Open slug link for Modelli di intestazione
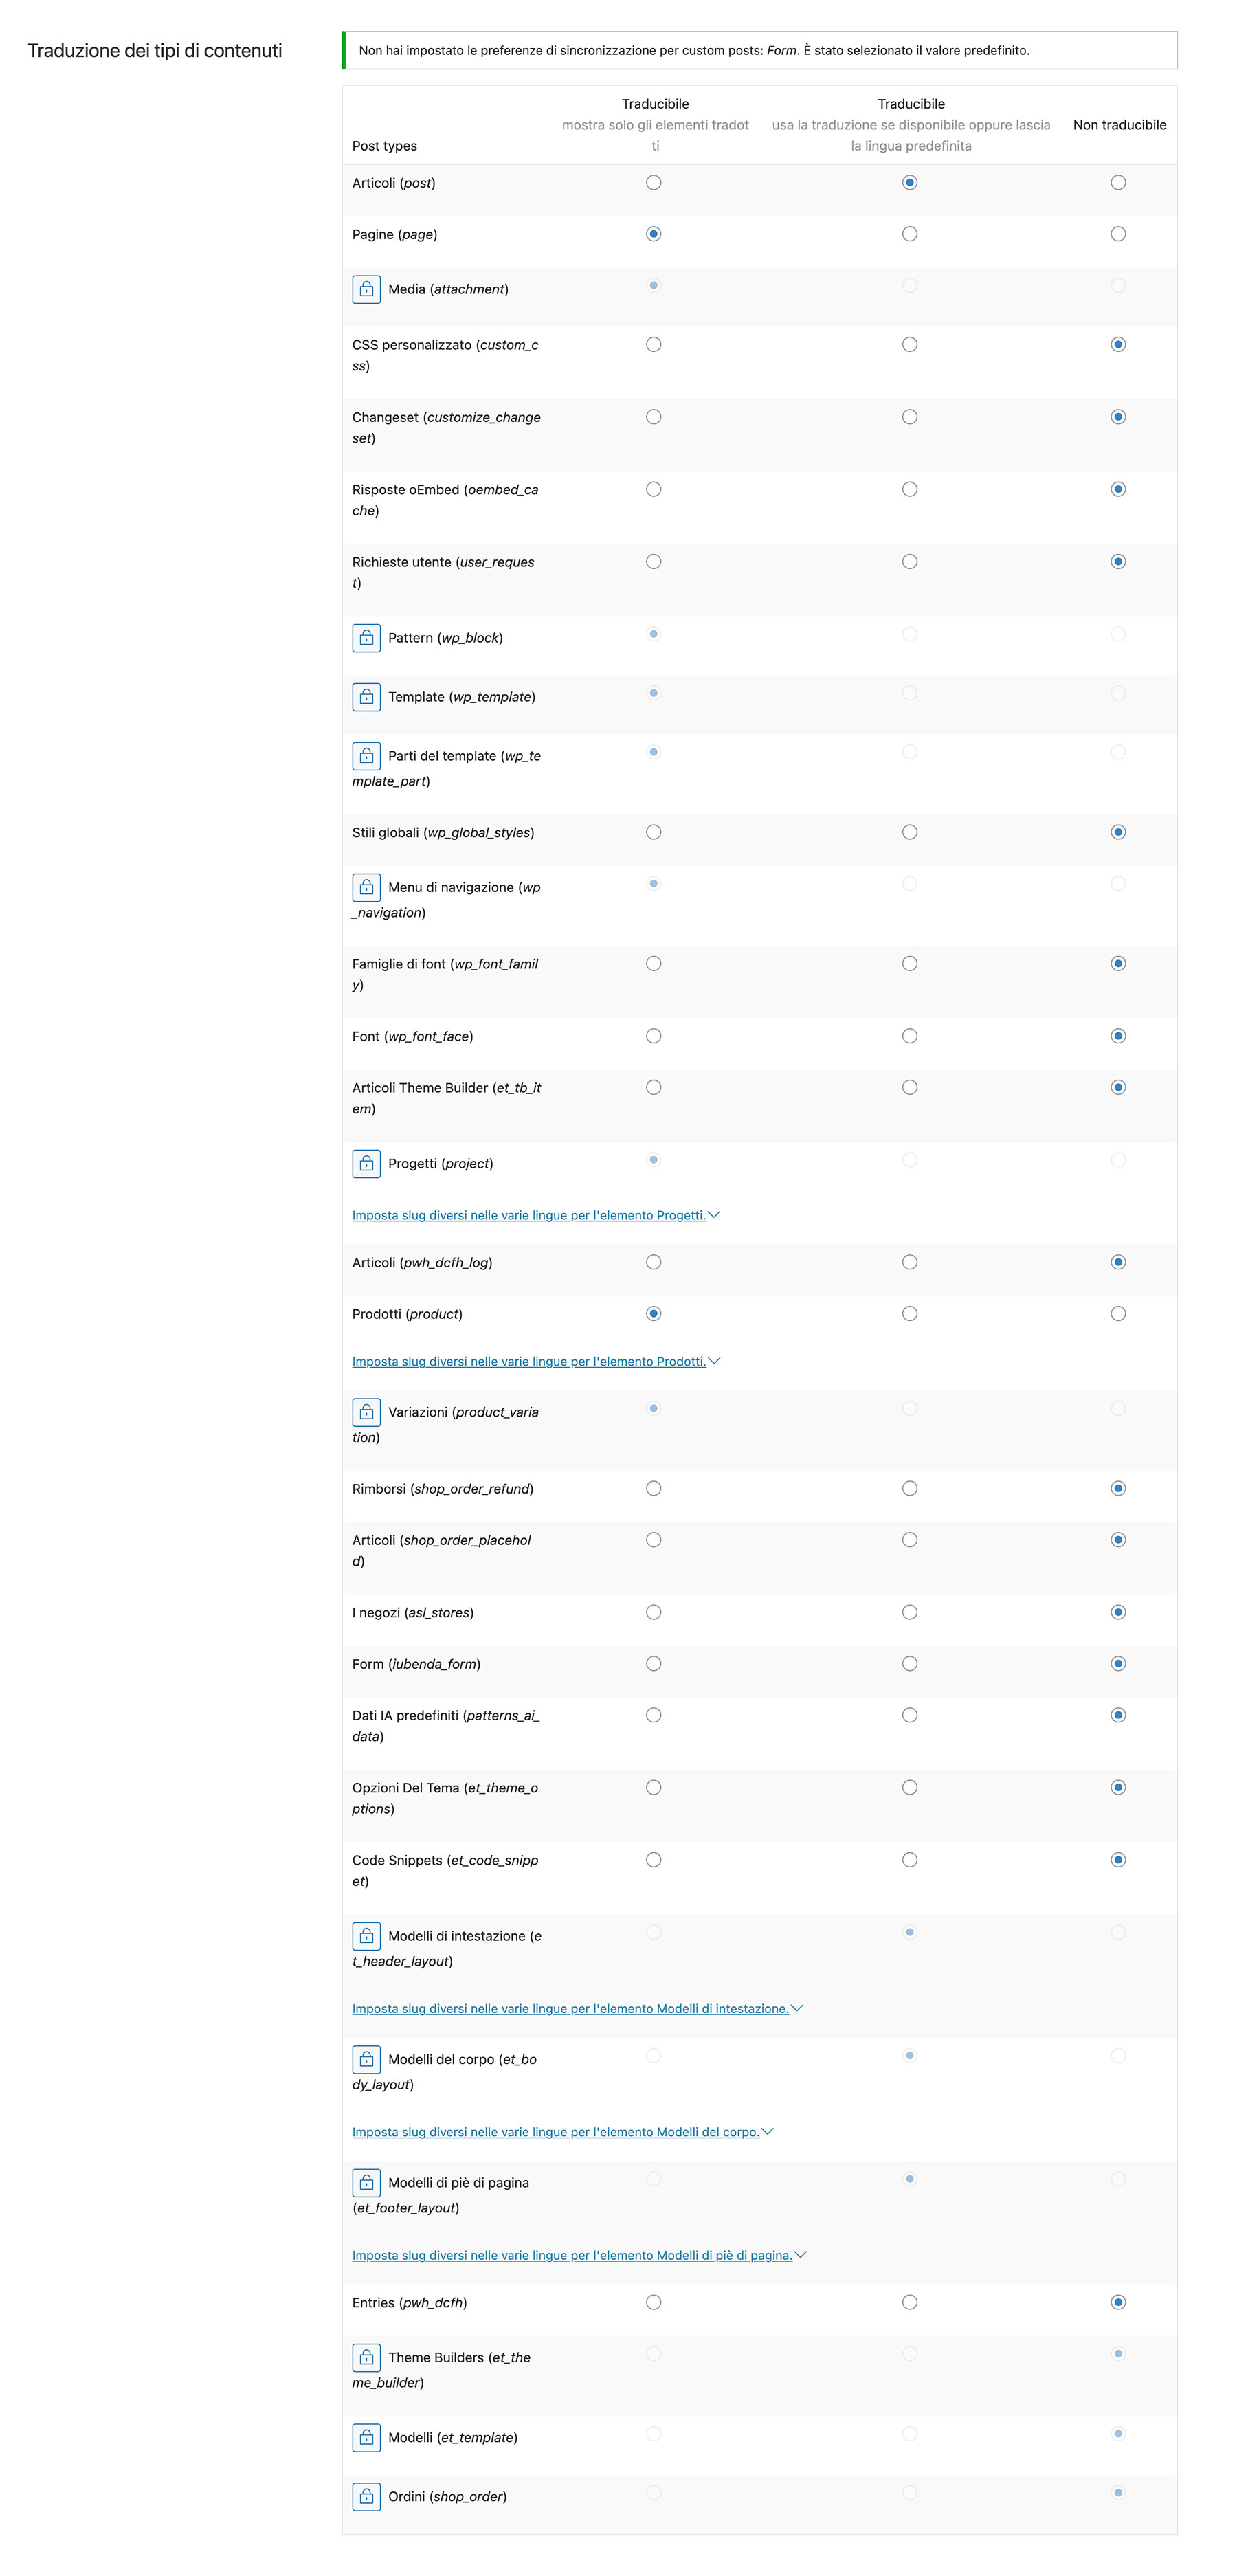Image resolution: width=1237 pixels, height=2576 pixels. 570,2009
